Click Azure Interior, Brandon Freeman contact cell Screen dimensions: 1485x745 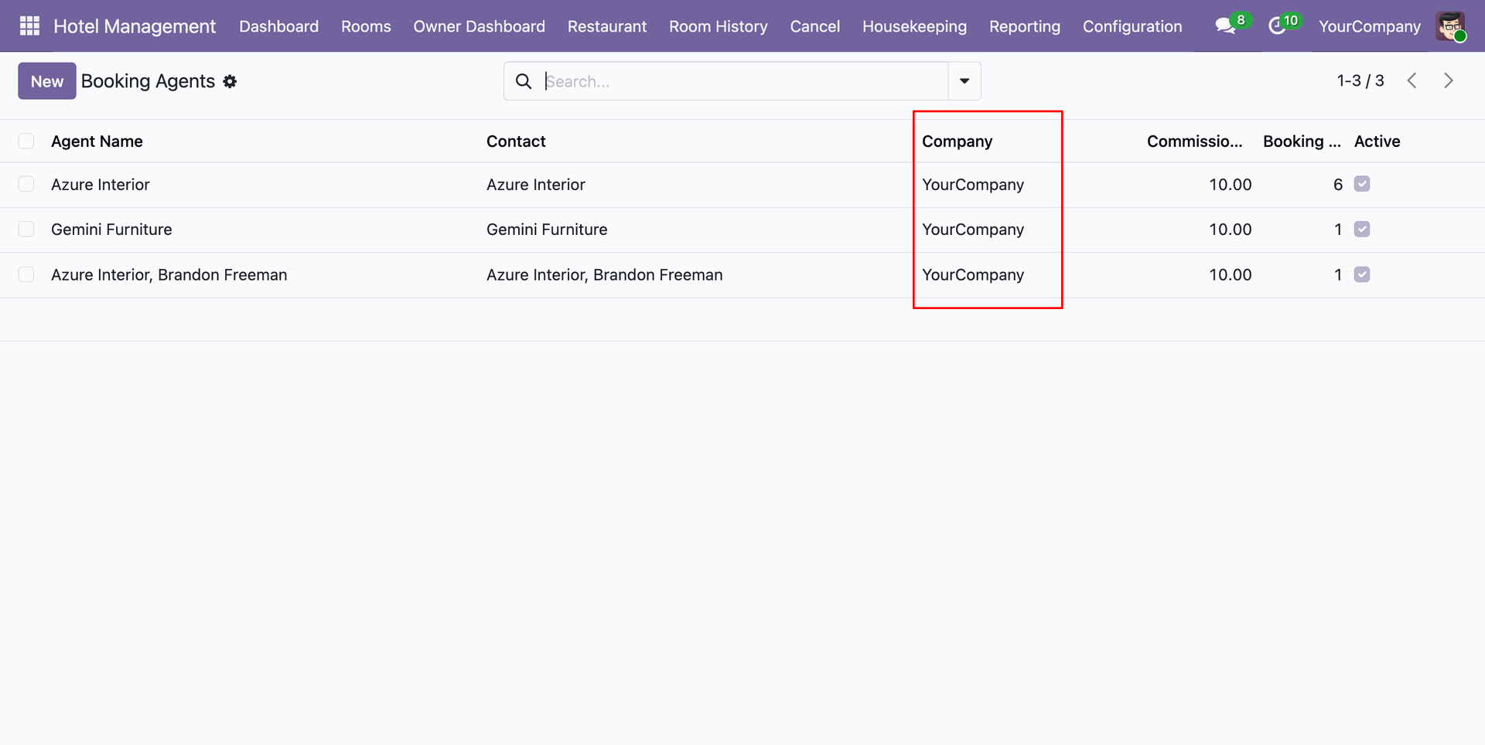(x=604, y=275)
